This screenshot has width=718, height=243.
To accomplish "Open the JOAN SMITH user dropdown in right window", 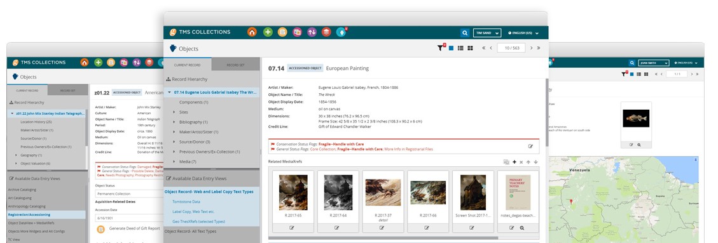I will coord(654,63).
